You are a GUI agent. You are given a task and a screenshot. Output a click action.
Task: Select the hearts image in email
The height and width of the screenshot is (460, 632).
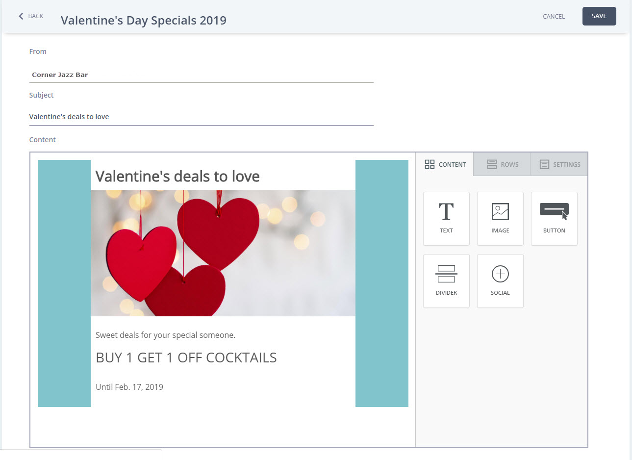[x=223, y=253]
